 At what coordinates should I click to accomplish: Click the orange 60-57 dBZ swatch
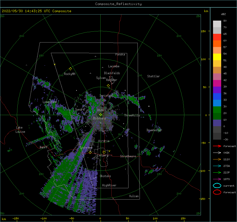click(217, 44)
